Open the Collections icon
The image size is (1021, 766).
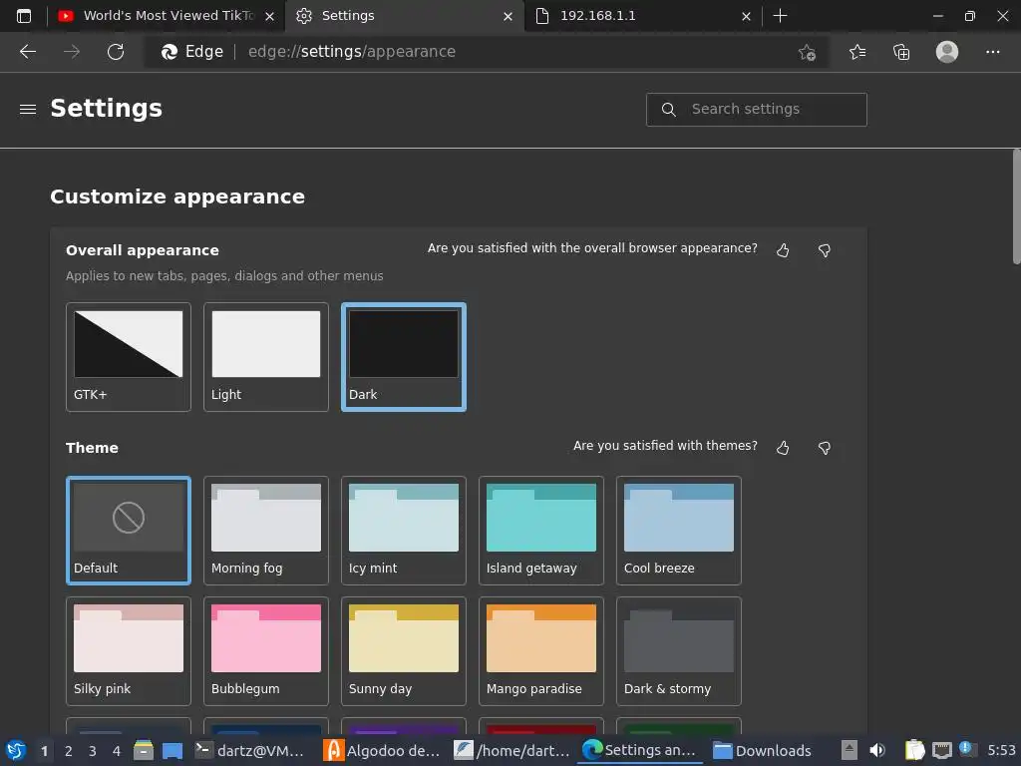point(901,52)
